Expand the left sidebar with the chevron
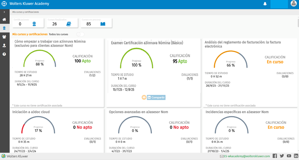This screenshot has height=160, width=299. coord(4,12)
